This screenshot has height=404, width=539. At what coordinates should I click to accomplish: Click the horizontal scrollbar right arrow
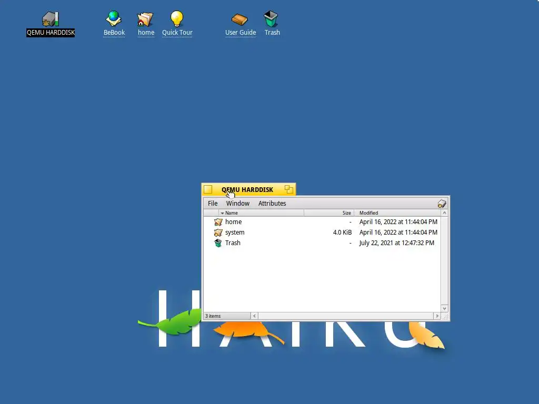click(x=437, y=316)
